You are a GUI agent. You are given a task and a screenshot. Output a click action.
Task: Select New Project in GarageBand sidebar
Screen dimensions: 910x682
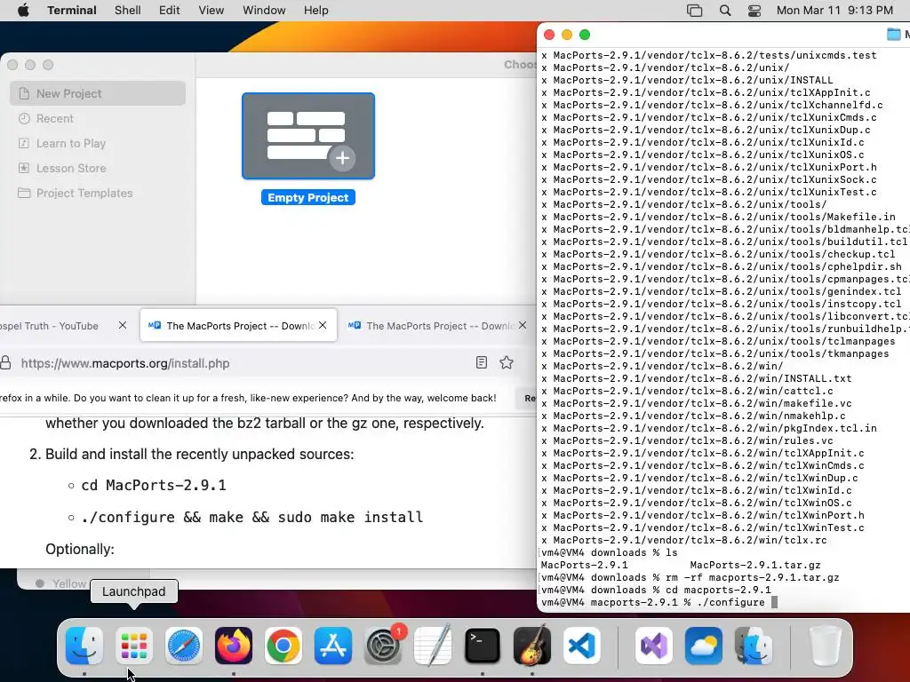pos(98,93)
